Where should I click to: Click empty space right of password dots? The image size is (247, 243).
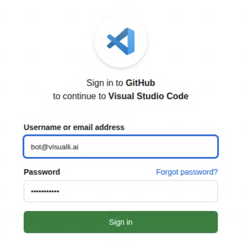[138, 191]
